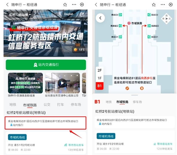This screenshot has width=177, height=155.
Task: Switch to the 地铁 tab on the left screen
Action: pyautogui.click(x=13, y=105)
